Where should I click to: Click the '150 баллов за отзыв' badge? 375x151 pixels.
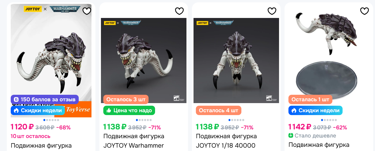[x=45, y=99]
